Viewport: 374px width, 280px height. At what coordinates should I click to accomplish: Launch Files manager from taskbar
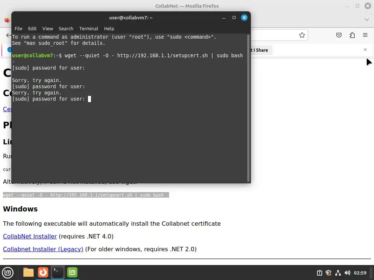(x=28, y=272)
